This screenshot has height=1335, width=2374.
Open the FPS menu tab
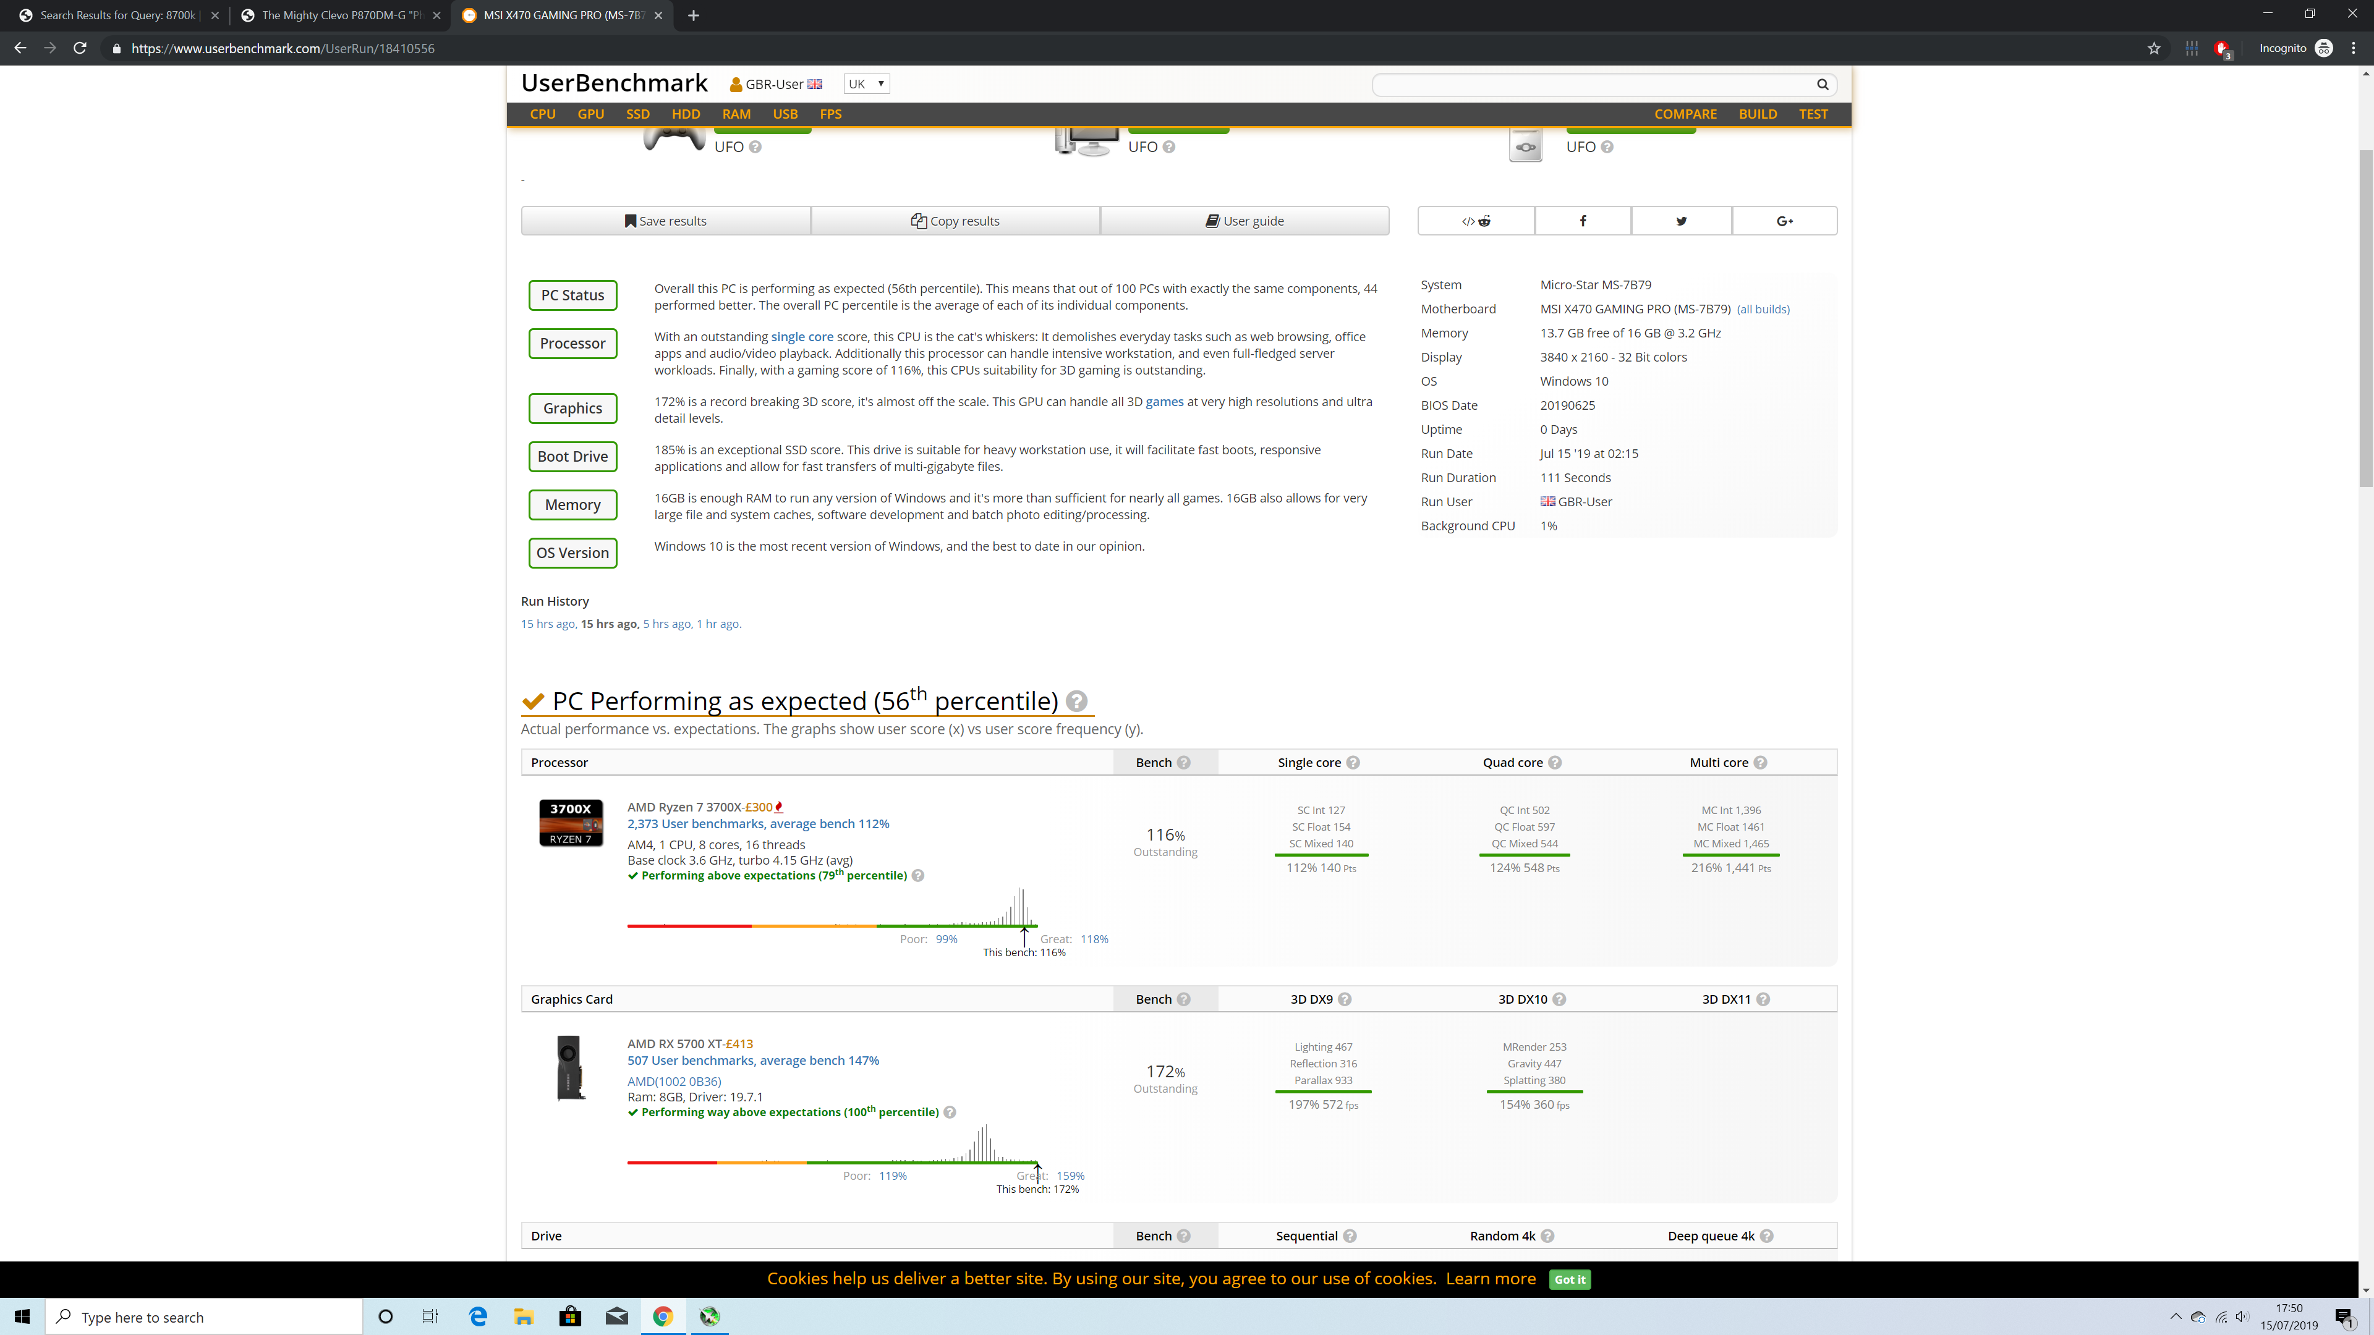click(830, 114)
